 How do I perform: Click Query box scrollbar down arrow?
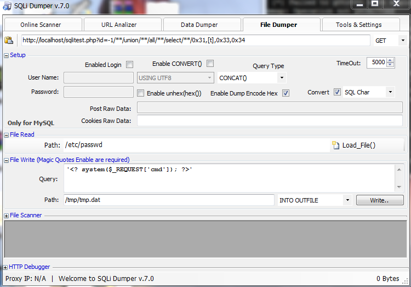point(399,187)
